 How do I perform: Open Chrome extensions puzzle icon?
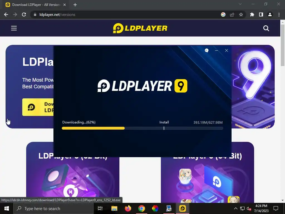(x=252, y=14)
